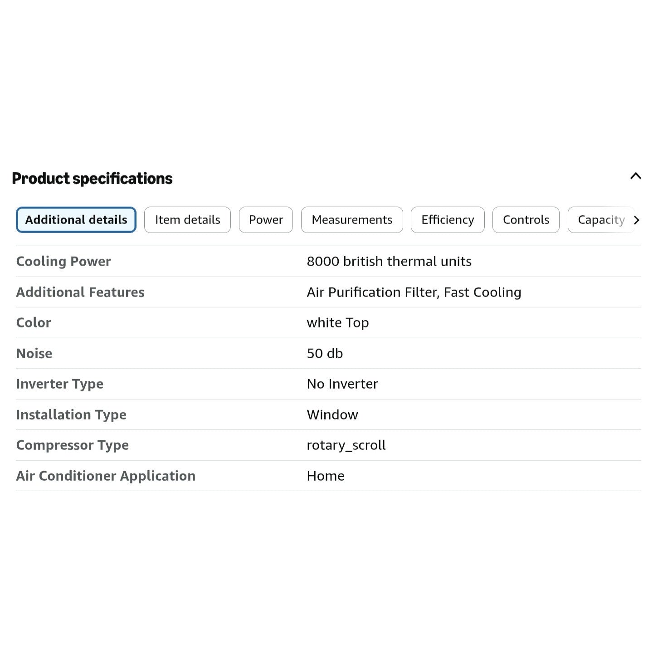Click the Product specifications heading
653x653 pixels.
coord(92,179)
